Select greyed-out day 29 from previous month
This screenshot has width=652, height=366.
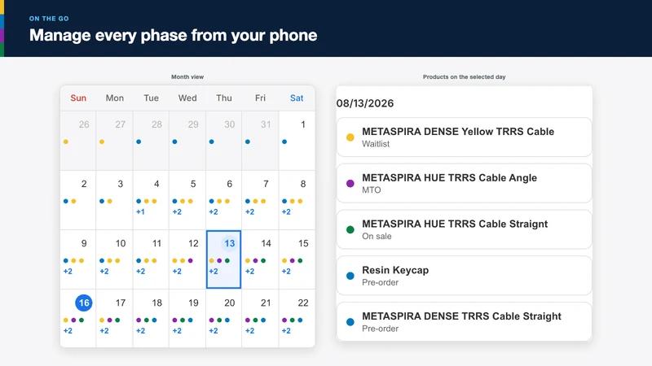187,140
